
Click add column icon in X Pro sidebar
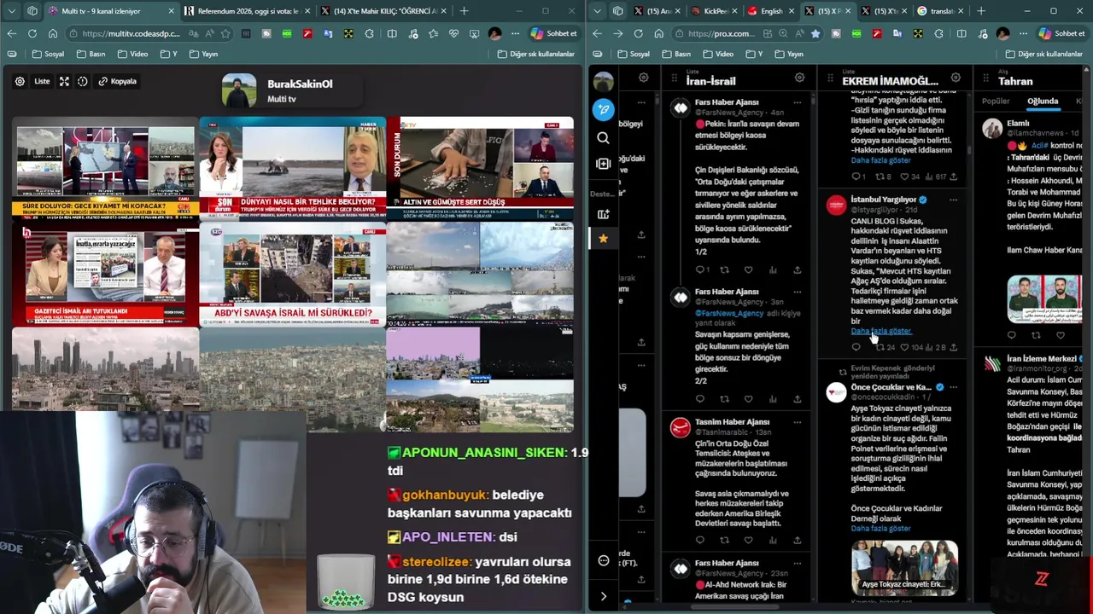[x=604, y=164]
